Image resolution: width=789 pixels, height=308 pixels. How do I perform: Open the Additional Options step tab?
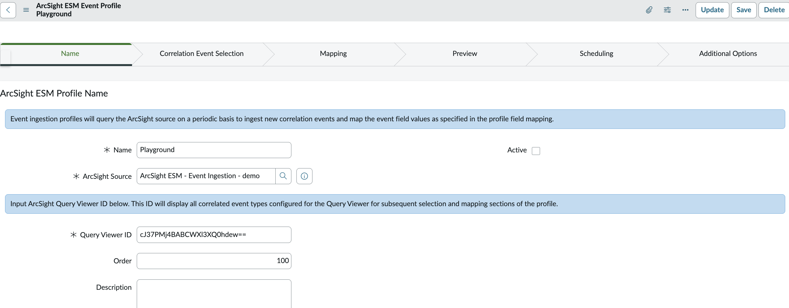(728, 54)
